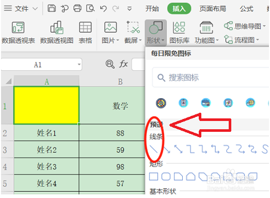Screen dimensions: 270x198
Task: Choose the freeform curve S shape
Action: pos(265,149)
